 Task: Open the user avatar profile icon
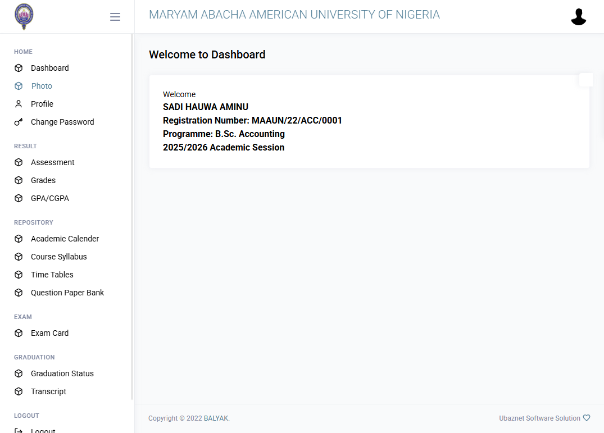[578, 17]
